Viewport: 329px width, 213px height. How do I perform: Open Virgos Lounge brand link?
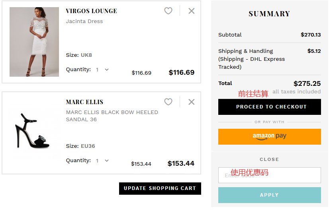pyautogui.click(x=92, y=11)
